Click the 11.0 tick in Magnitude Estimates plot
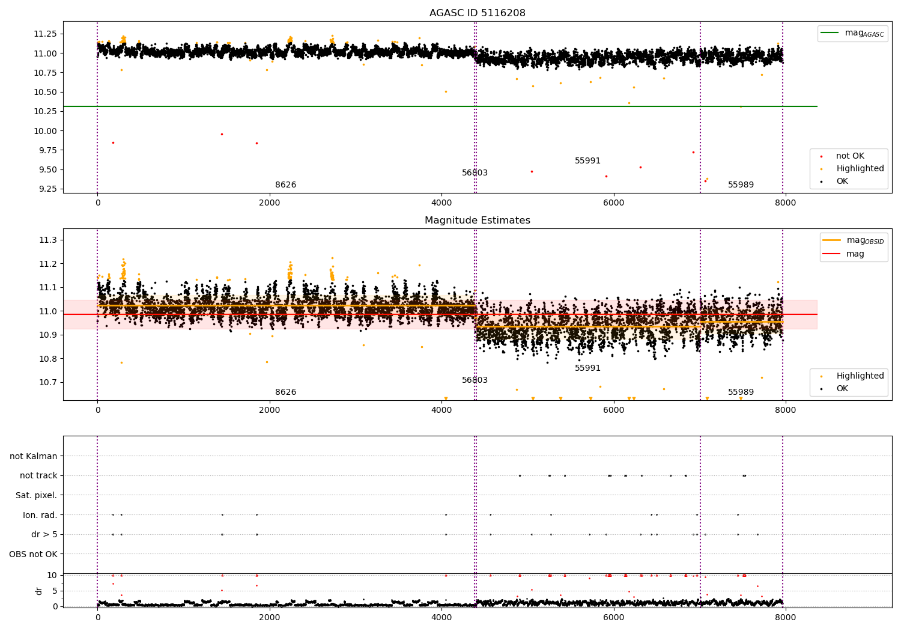The width and height of the screenshot is (901, 631). pyautogui.click(x=48, y=311)
